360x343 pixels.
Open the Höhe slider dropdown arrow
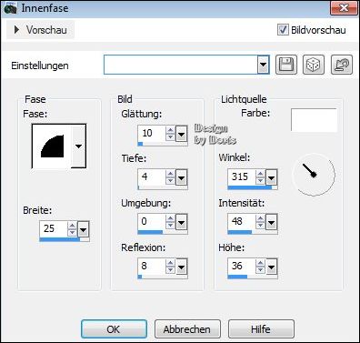point(271,267)
